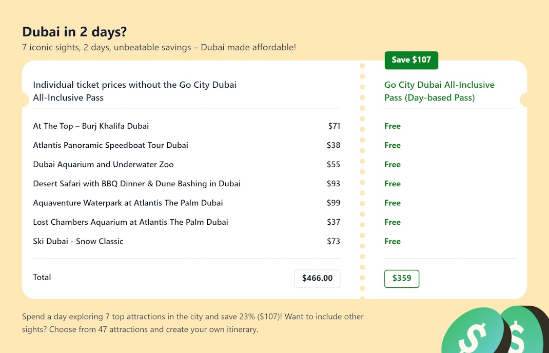
Task: Click the Save $107 badge
Action: [x=411, y=60]
